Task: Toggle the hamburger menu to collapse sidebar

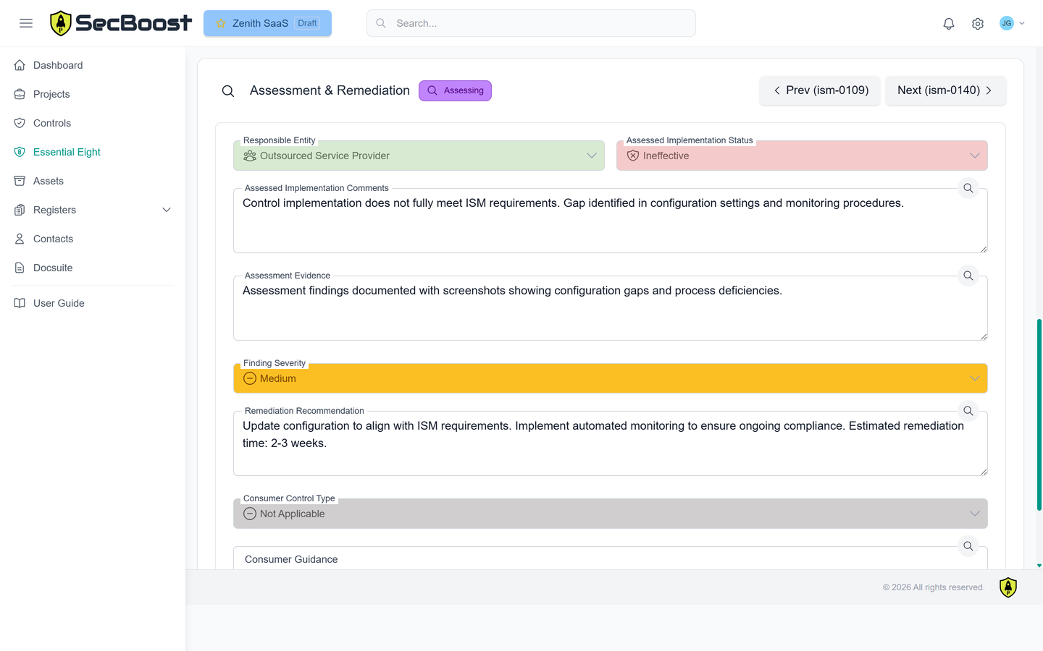Action: click(26, 22)
